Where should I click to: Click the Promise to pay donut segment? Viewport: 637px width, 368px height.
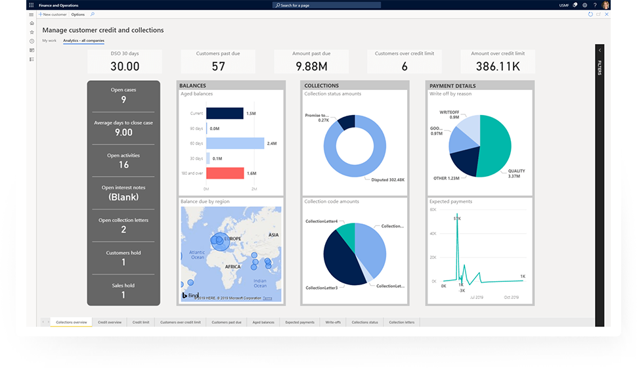pos(347,122)
